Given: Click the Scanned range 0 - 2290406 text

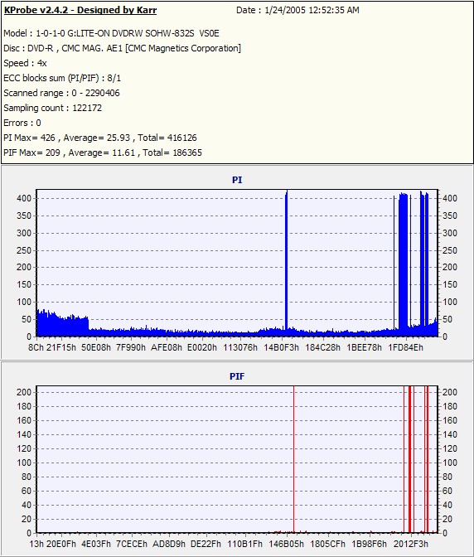Looking at the screenshot, I should (x=62, y=93).
